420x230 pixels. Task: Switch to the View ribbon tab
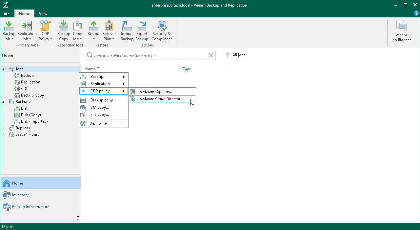tap(43, 14)
